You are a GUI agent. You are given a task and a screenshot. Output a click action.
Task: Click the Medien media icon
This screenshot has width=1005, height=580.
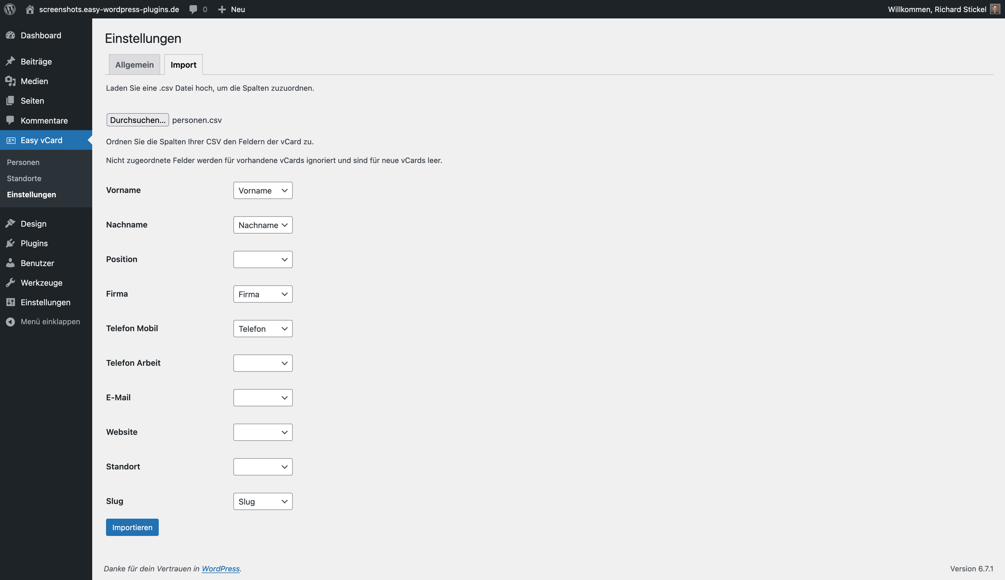[x=11, y=81]
